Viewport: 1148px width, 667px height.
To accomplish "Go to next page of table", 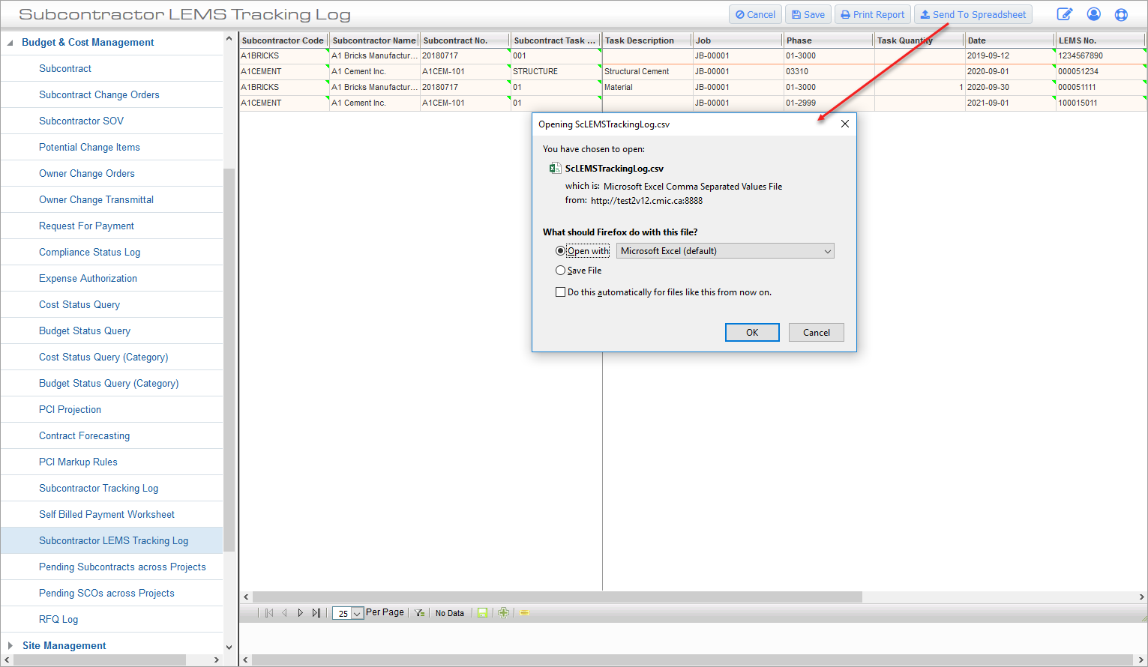I will [x=301, y=613].
